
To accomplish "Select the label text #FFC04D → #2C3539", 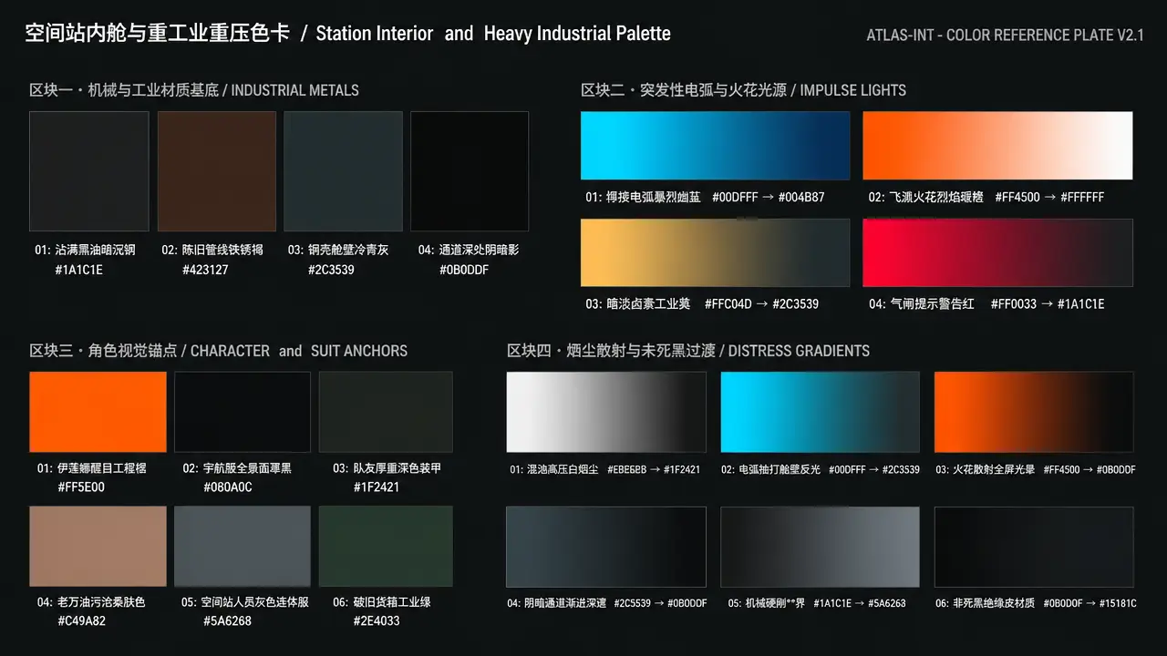I will pyautogui.click(x=761, y=304).
